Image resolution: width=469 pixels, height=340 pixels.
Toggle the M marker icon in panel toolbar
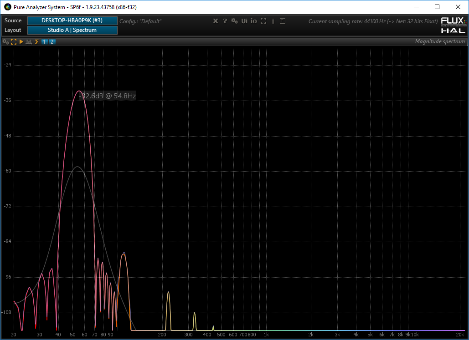(29, 42)
